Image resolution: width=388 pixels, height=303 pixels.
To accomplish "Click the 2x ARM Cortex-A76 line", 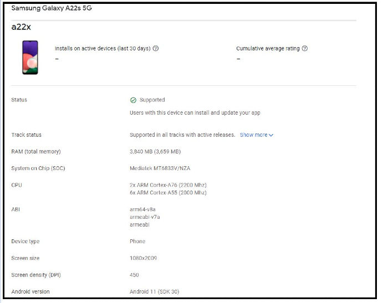I will 168,185.
